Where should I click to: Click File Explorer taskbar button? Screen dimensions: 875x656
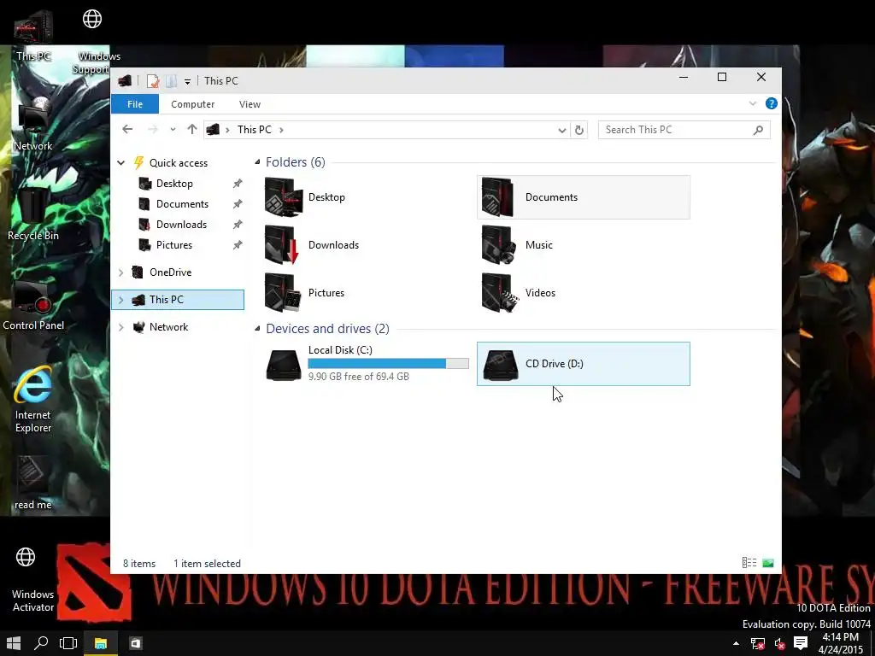pyautogui.click(x=101, y=643)
